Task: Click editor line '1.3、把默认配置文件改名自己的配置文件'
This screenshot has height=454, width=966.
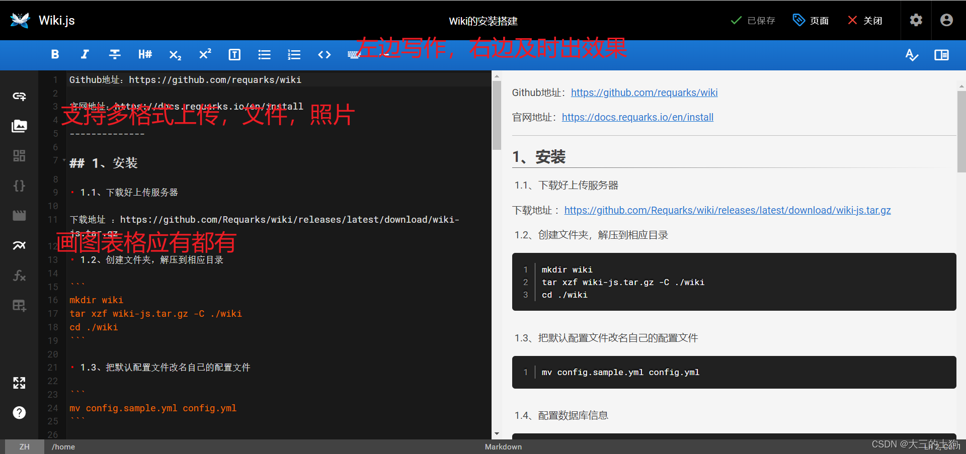Action: (x=165, y=368)
